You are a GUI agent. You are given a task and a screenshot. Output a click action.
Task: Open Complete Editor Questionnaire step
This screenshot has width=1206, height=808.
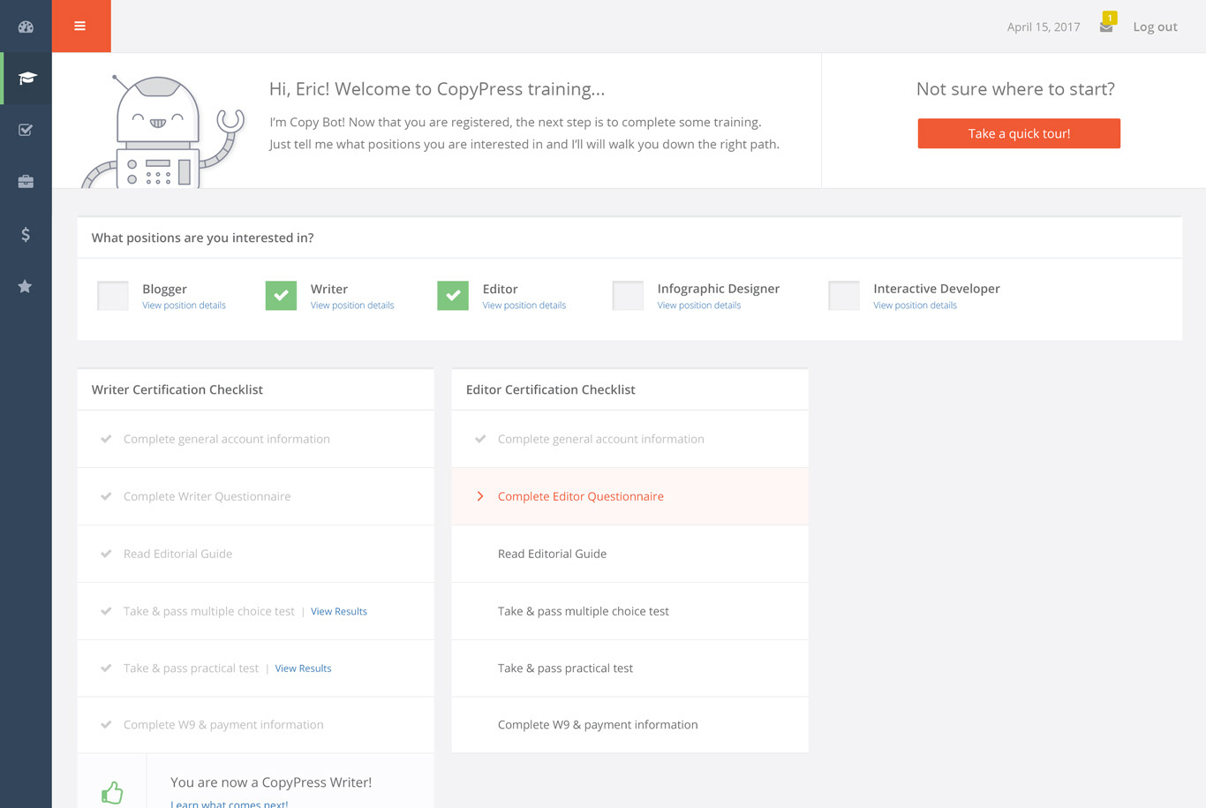(629, 496)
